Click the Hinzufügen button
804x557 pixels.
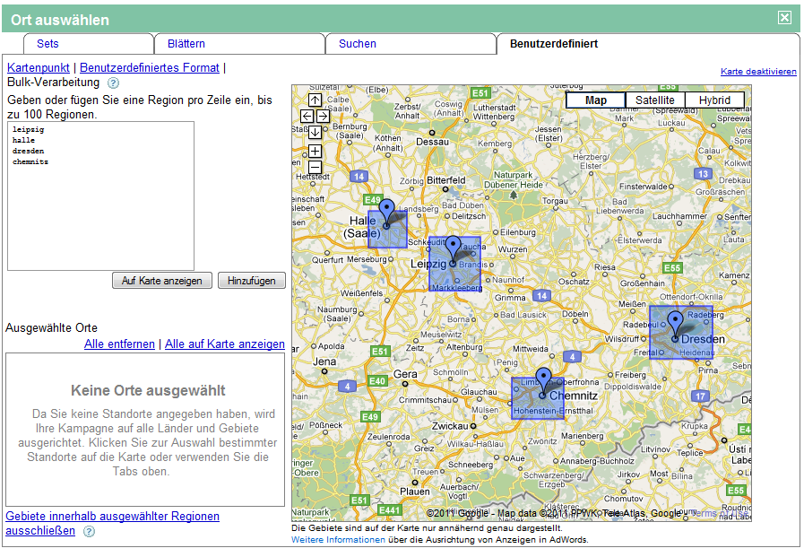251,281
